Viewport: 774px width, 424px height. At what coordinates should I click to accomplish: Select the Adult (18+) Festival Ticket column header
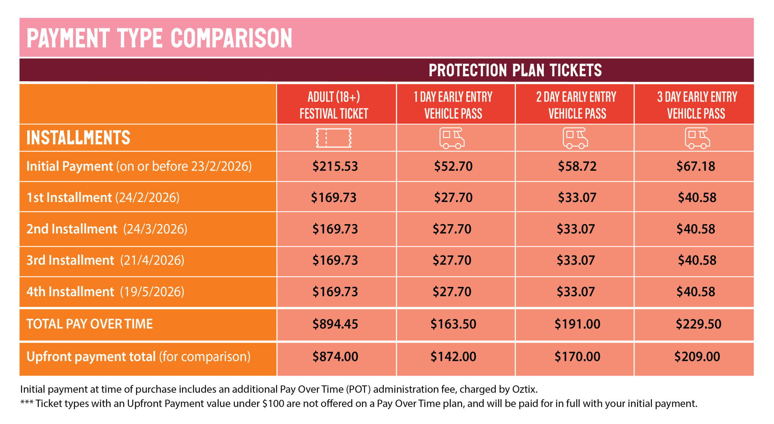coord(334,105)
